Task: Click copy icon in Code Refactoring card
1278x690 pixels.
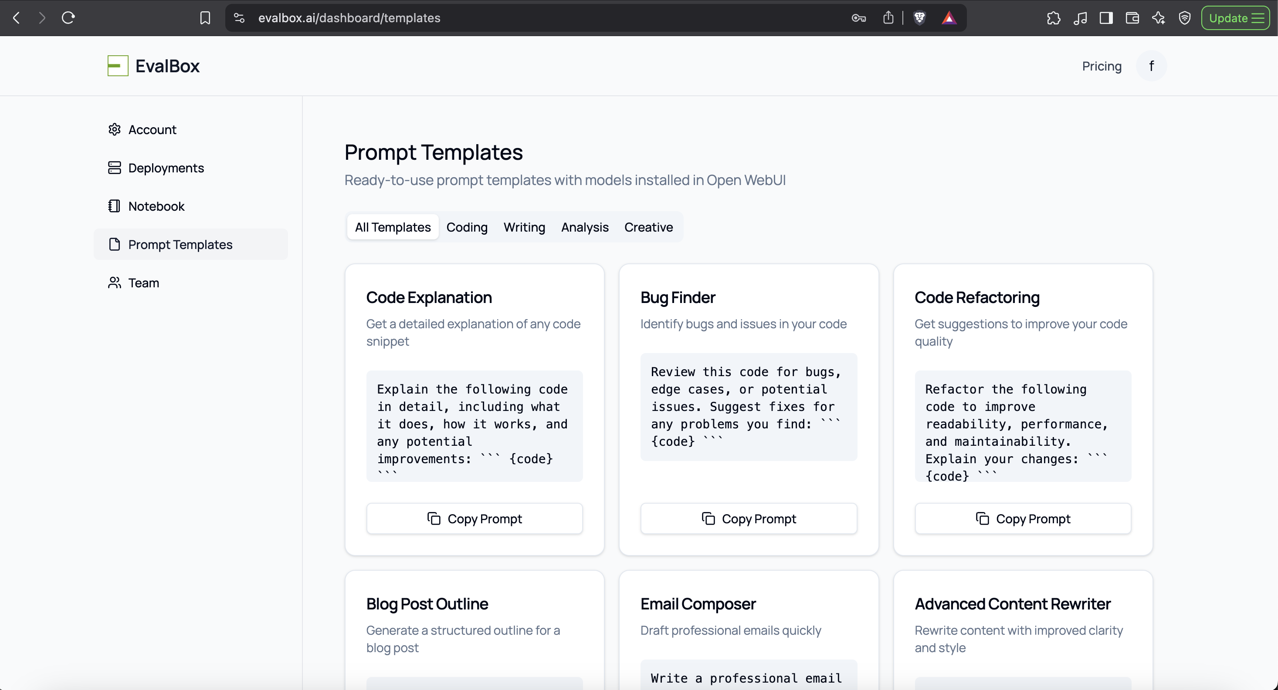Action: 982,518
